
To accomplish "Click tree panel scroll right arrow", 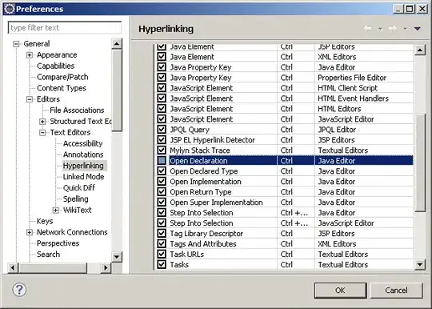I will coord(106,267).
